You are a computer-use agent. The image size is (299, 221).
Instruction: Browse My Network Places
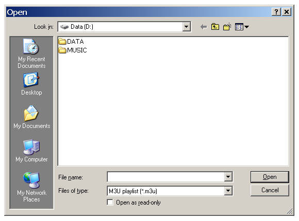pyautogui.click(x=31, y=187)
